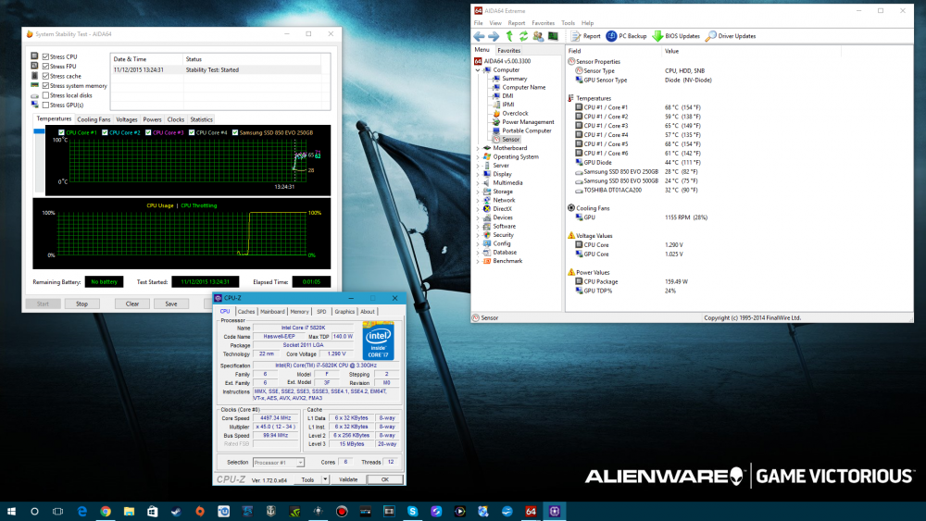Expand the Benchmark tree node

478,261
